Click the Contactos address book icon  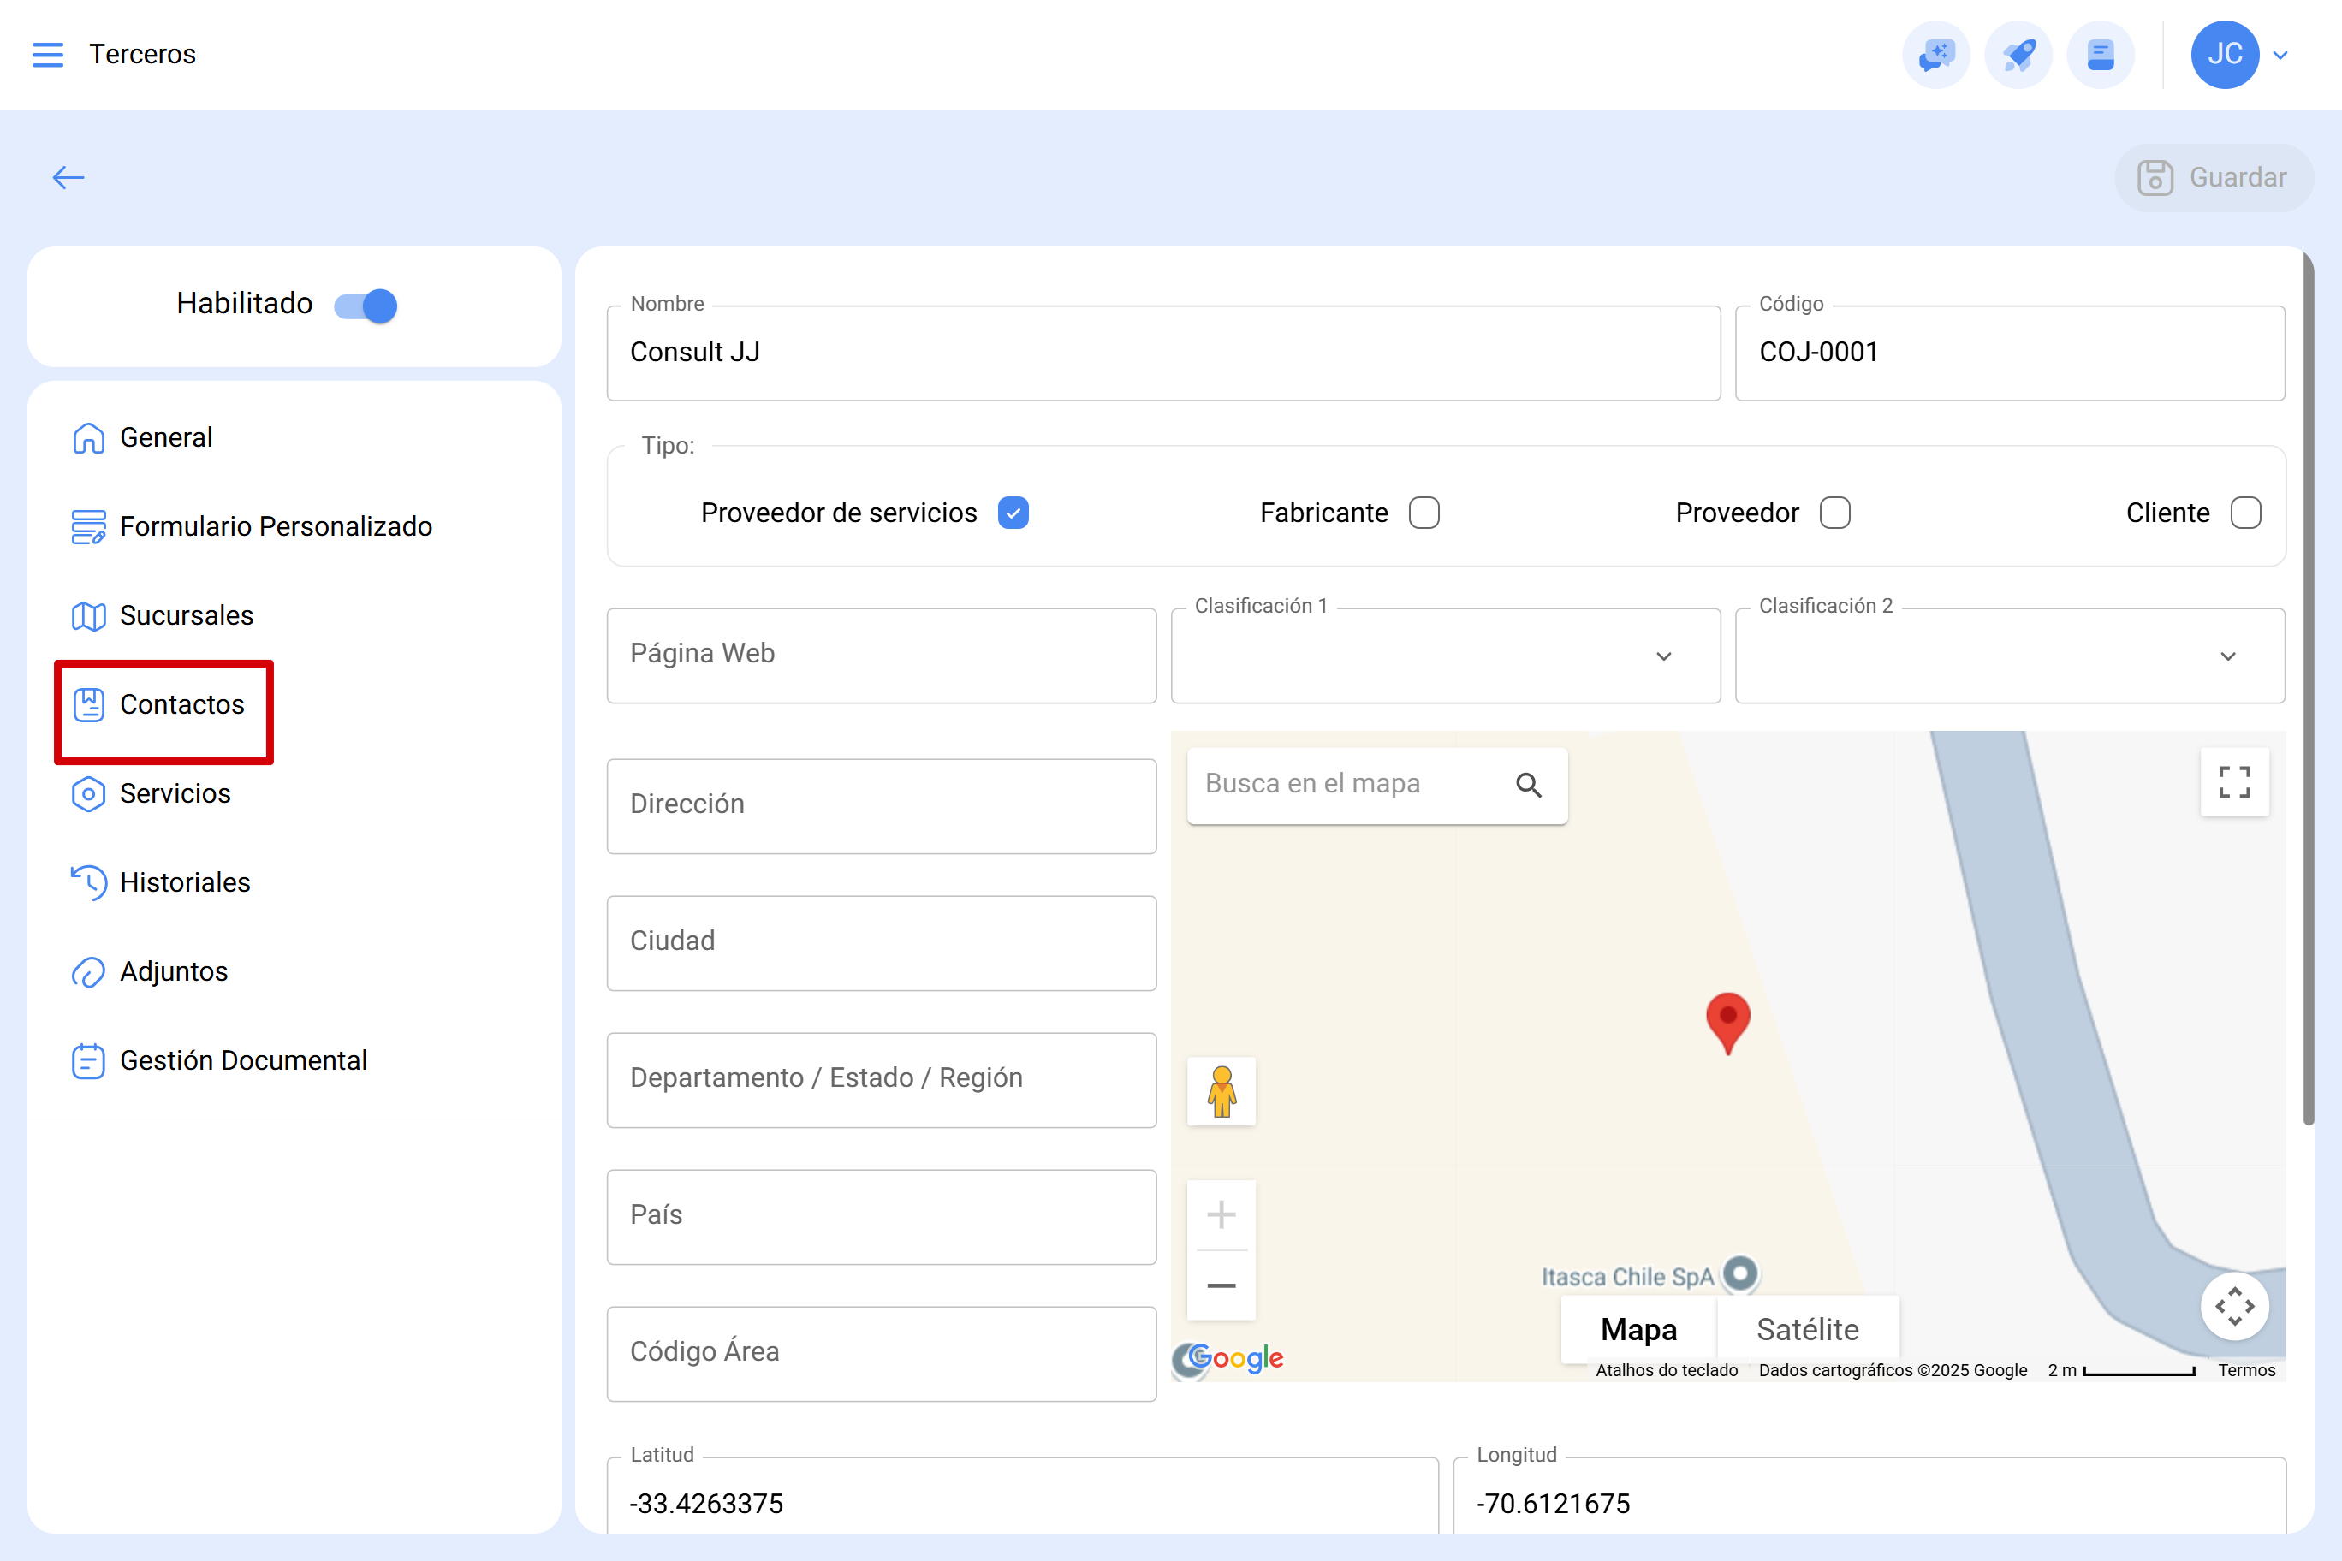(x=87, y=705)
